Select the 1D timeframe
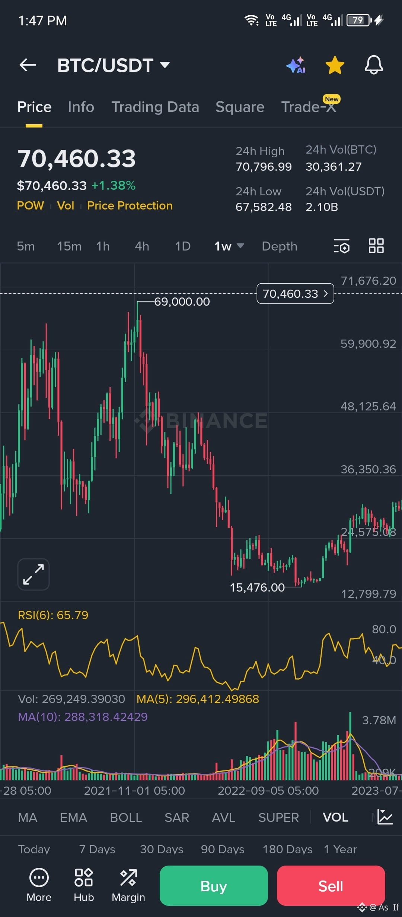402x917 pixels. pos(183,246)
